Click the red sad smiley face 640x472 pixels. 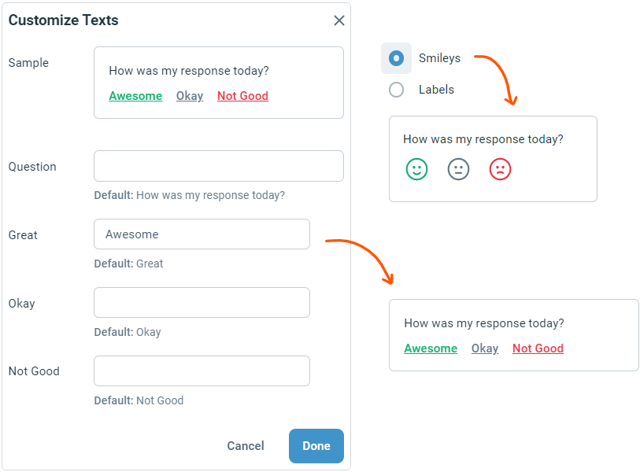point(500,169)
